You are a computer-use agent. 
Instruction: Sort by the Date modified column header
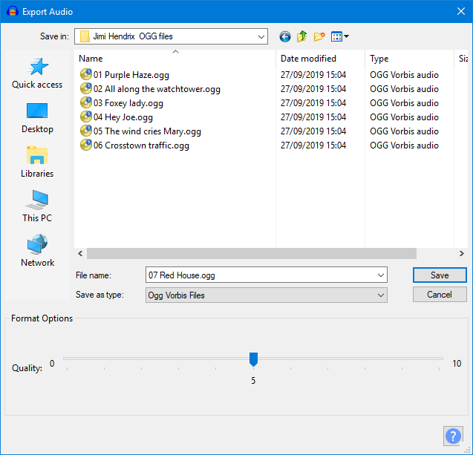coord(320,58)
